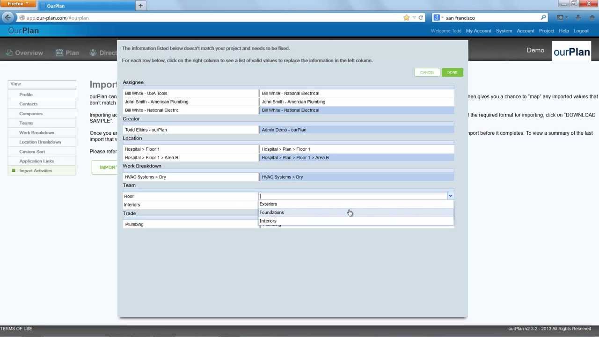Click the OurPlan logo in header
Image resolution: width=599 pixels, height=337 pixels.
click(x=23, y=31)
